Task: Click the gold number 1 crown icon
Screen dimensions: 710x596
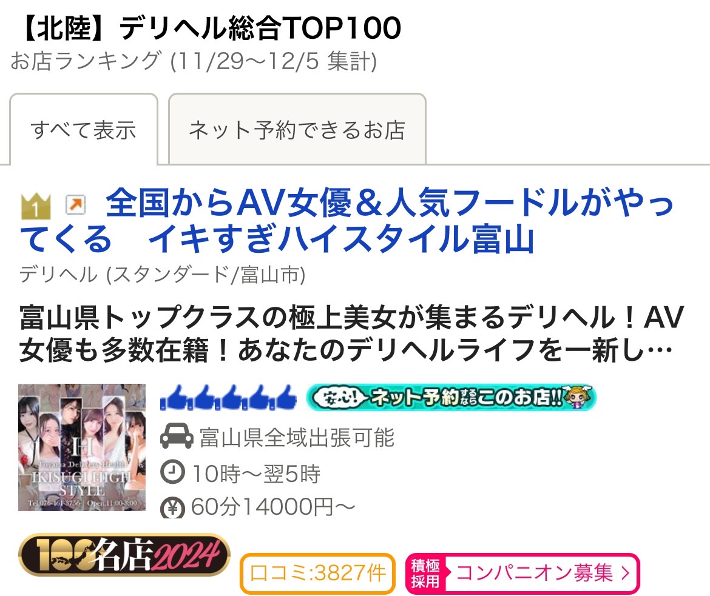Action: tap(35, 206)
